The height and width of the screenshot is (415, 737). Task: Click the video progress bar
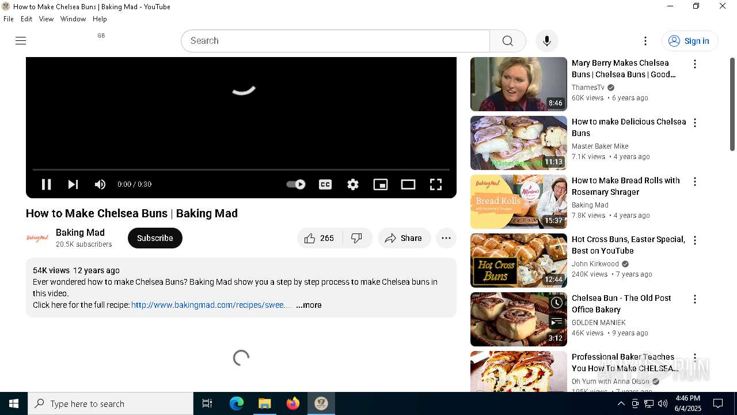point(241,169)
